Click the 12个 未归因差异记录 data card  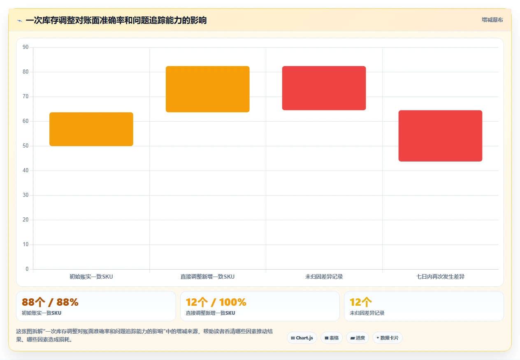point(424,306)
